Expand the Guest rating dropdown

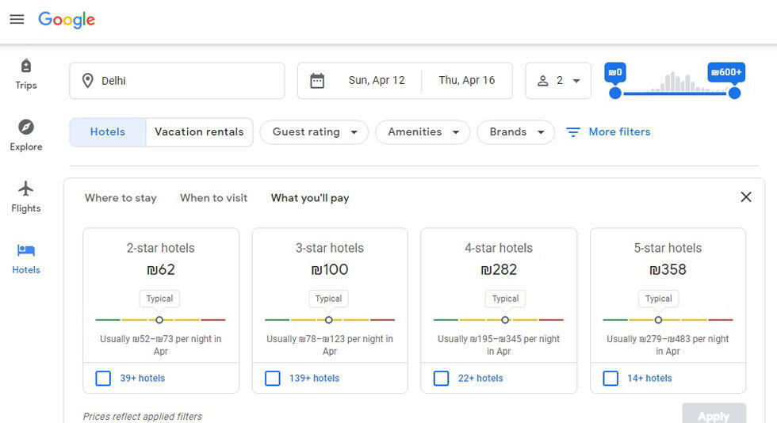click(x=314, y=132)
